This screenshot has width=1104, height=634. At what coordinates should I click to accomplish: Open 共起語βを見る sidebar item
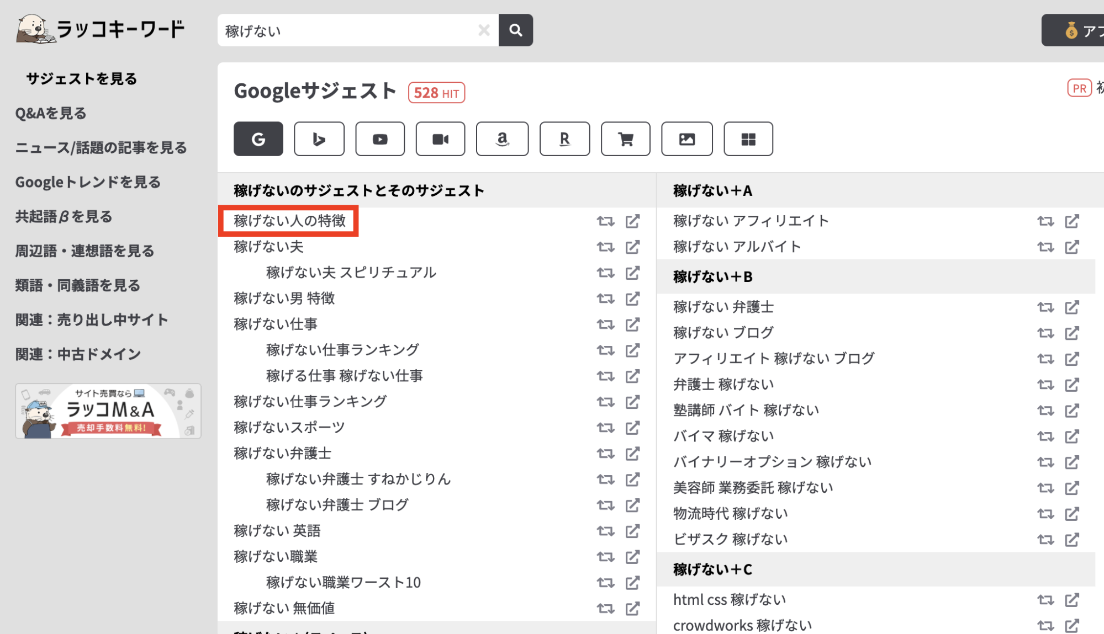64,217
